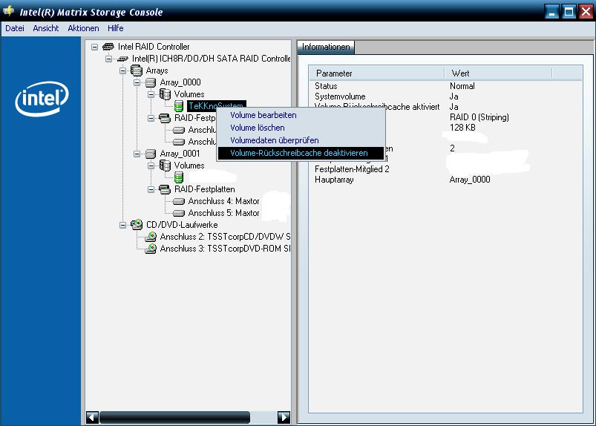
Task: Click the green TeKKnoSystem volume icon
Action: point(179,106)
